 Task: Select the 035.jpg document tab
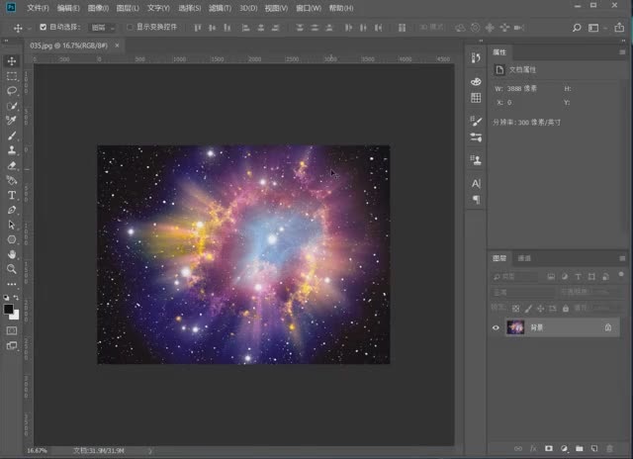pos(68,46)
